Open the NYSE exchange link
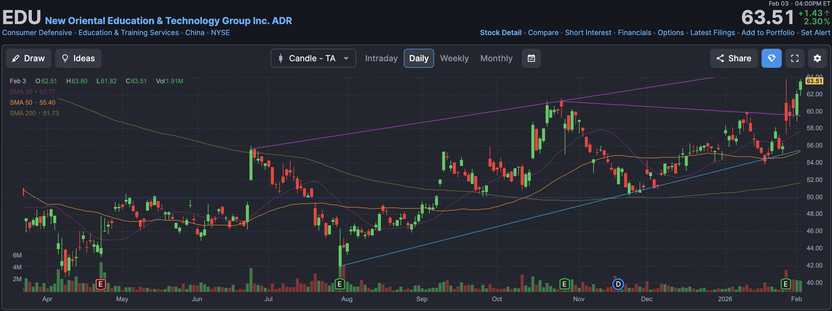The width and height of the screenshot is (832, 311). point(220,33)
